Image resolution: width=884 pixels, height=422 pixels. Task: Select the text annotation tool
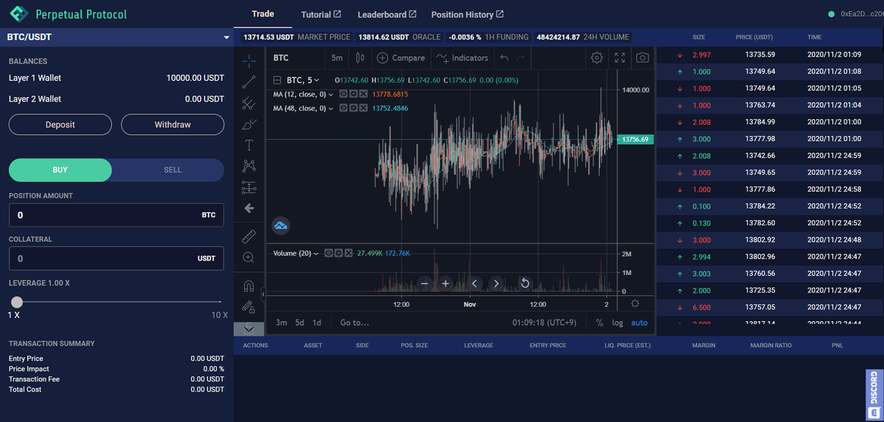coord(249,145)
